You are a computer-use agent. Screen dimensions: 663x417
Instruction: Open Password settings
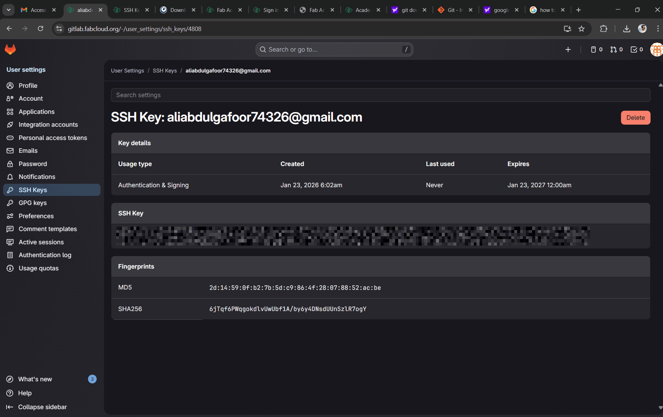click(x=52, y=164)
